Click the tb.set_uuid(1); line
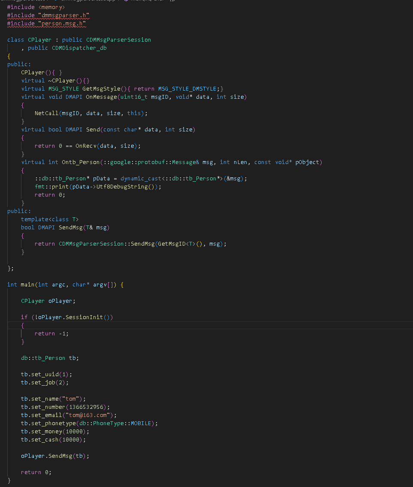413x487 pixels. click(46, 374)
